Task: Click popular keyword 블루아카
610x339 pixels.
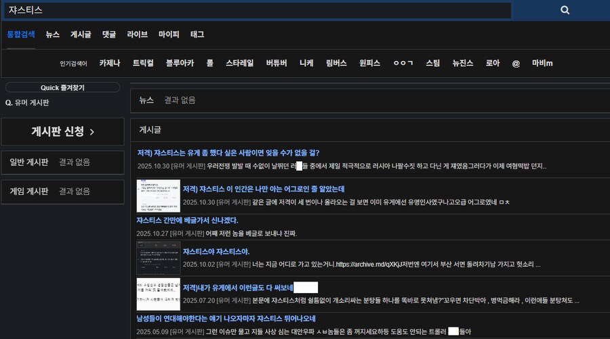Action: point(180,63)
